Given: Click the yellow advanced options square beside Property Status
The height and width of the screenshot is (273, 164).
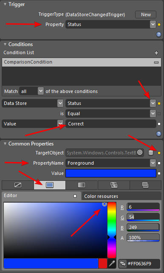Looking at the screenshot, I should [x=159, y=25].
